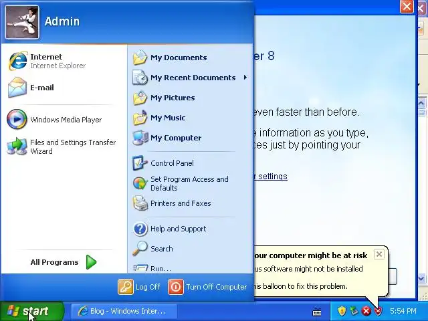
Task: Open the My Documents folder
Action: (170, 58)
